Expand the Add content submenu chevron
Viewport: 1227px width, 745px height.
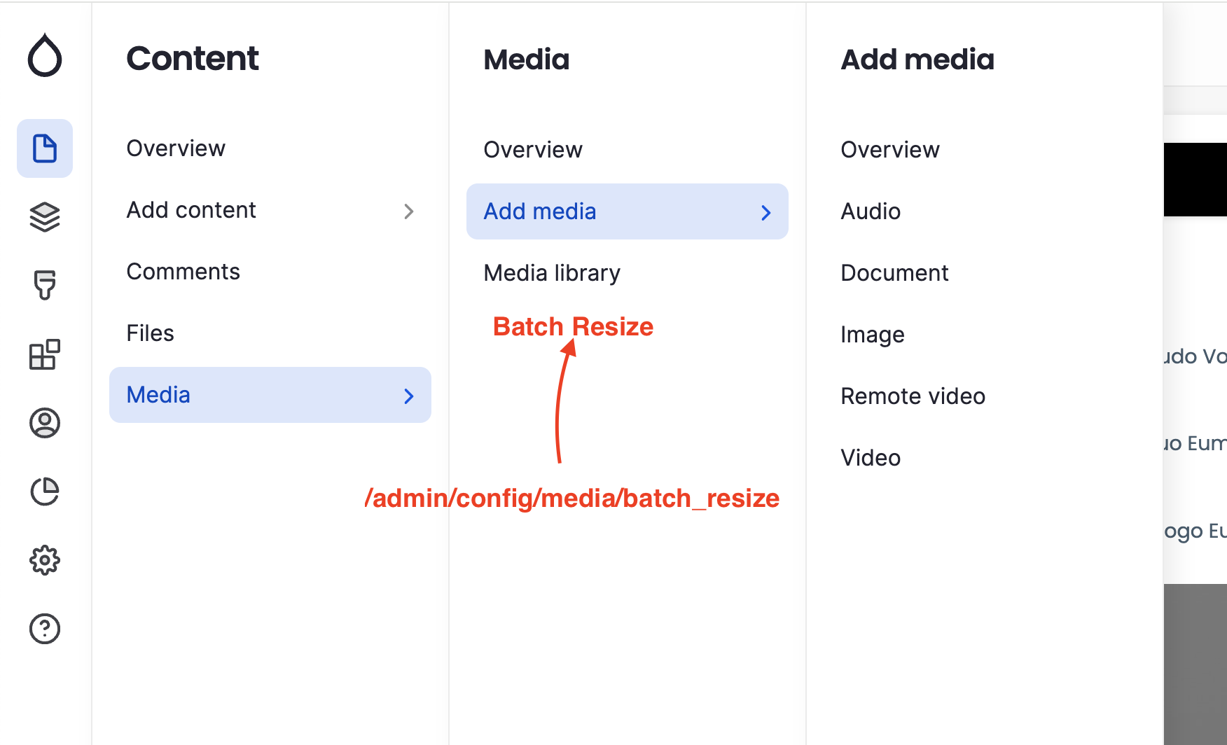point(409,211)
